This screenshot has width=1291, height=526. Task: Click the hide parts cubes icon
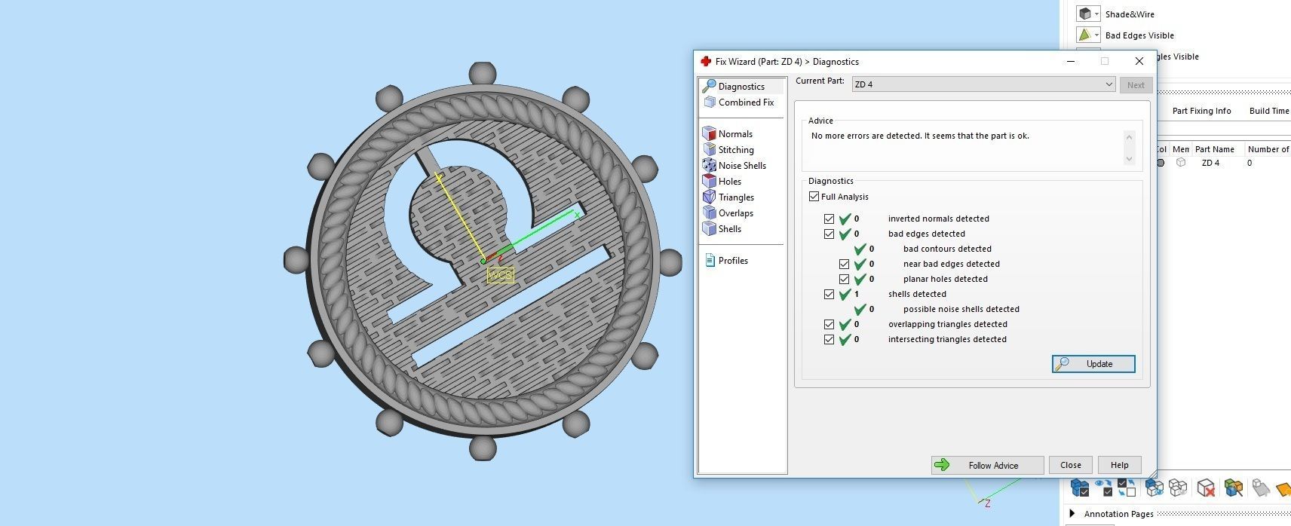tap(1178, 488)
